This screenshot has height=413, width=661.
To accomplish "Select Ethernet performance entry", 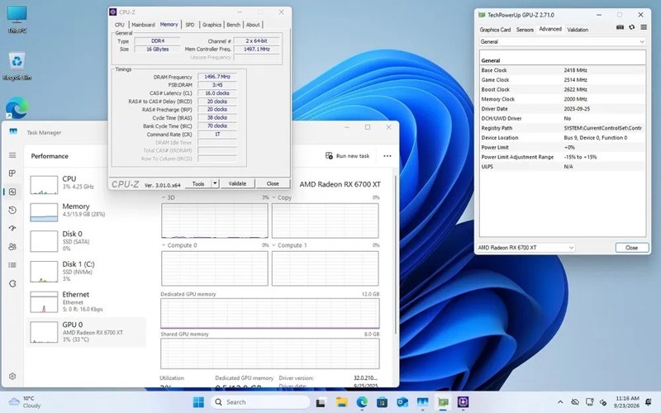I will tap(87, 301).
